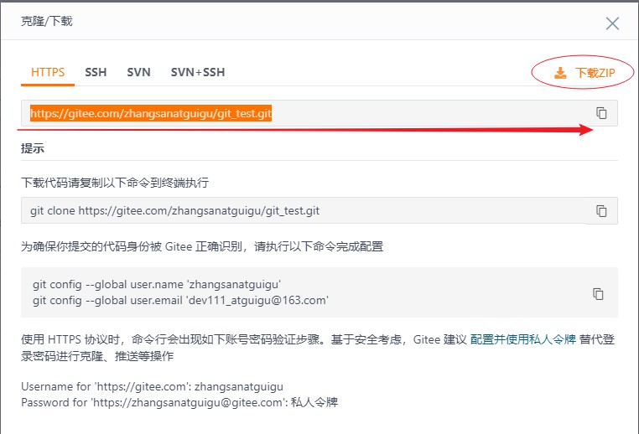Switch to the SSH tab
639x434 pixels.
(96, 72)
